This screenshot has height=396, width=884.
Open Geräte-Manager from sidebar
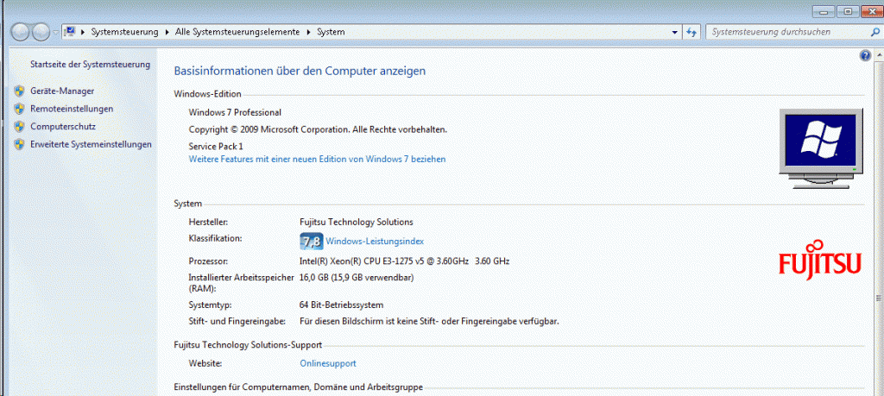pyautogui.click(x=62, y=91)
